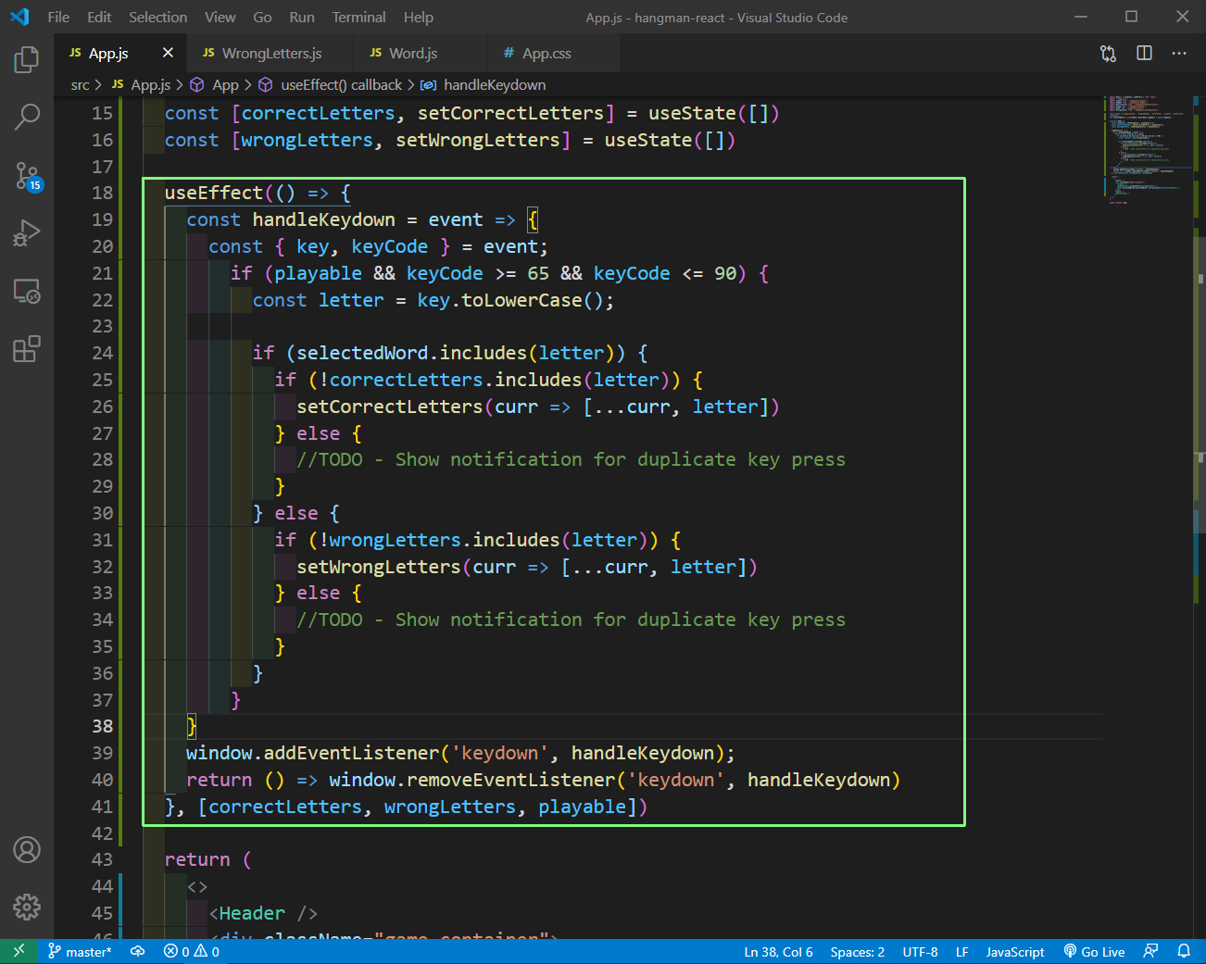Click handleKeydown identifier on line 19
Screen dimensions: 1206x964
pyautogui.click(x=323, y=220)
